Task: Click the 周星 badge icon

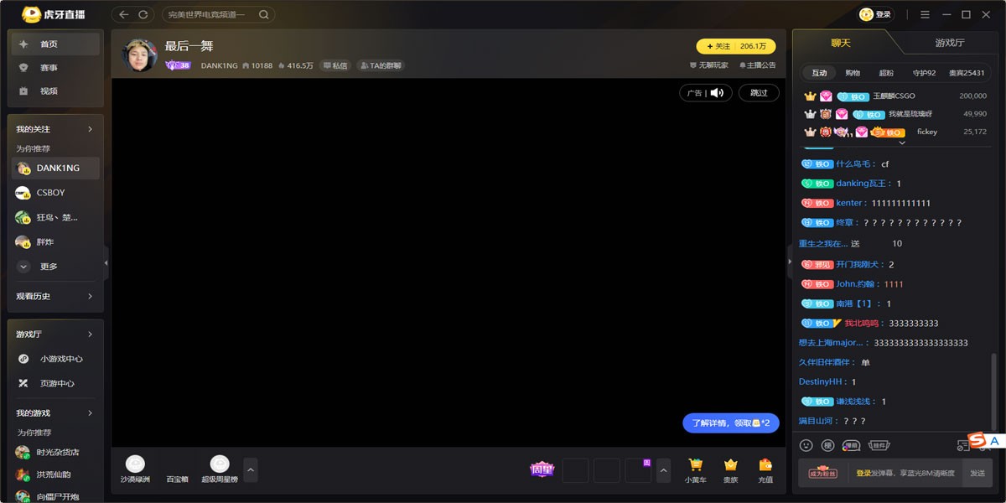Action: pyautogui.click(x=542, y=469)
